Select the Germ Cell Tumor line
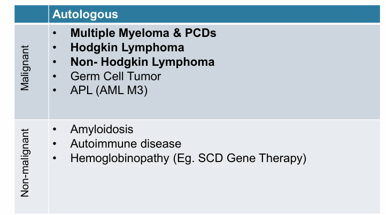The height and width of the screenshot is (215, 386). tap(115, 76)
